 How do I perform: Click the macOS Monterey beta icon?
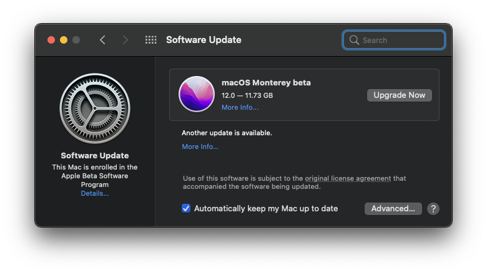(197, 95)
